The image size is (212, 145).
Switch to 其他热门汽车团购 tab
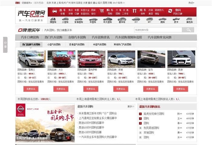[x=122, y=44]
